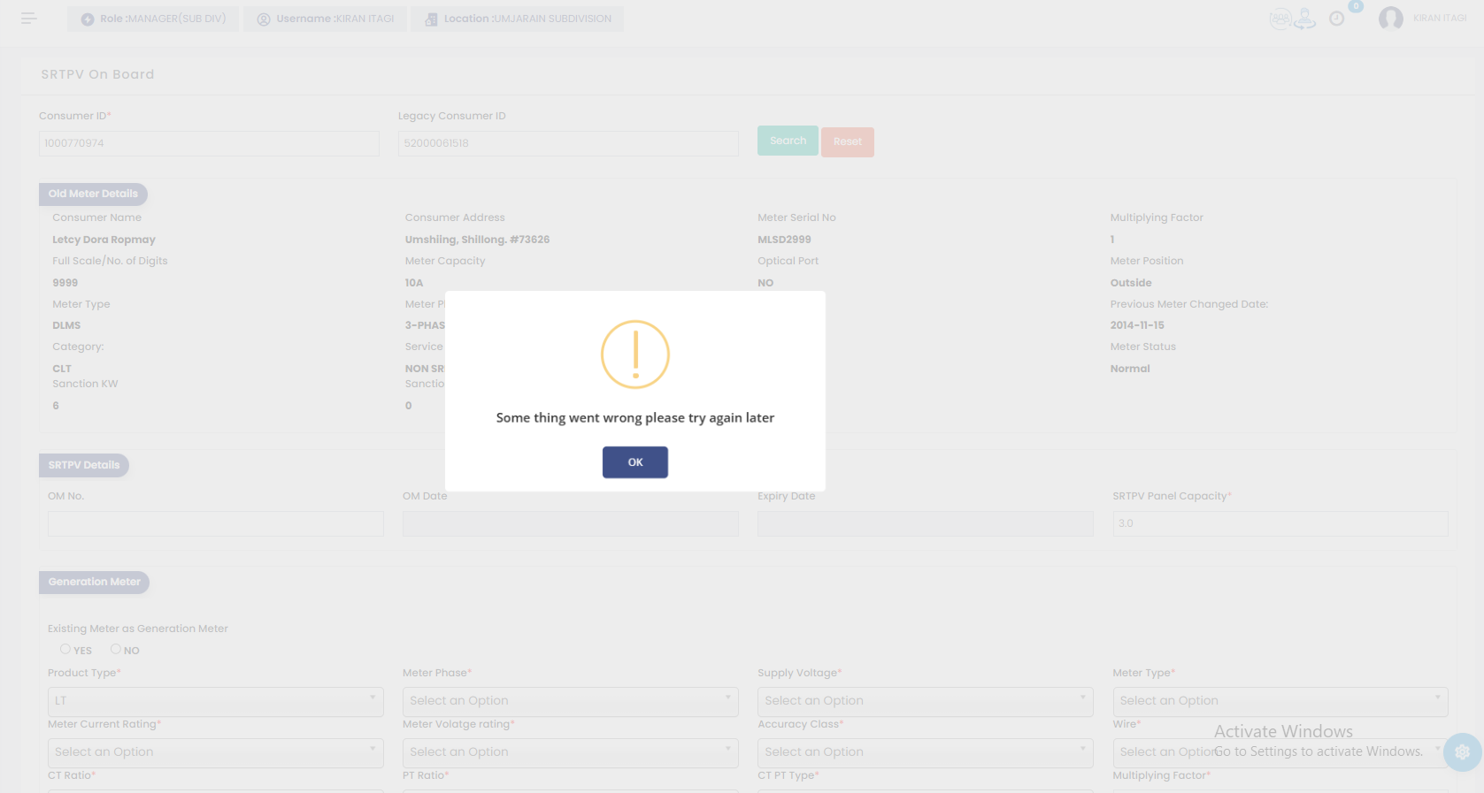The width and height of the screenshot is (1484, 793).
Task: Click the Meter Capacity value '10A'
Action: (x=414, y=283)
